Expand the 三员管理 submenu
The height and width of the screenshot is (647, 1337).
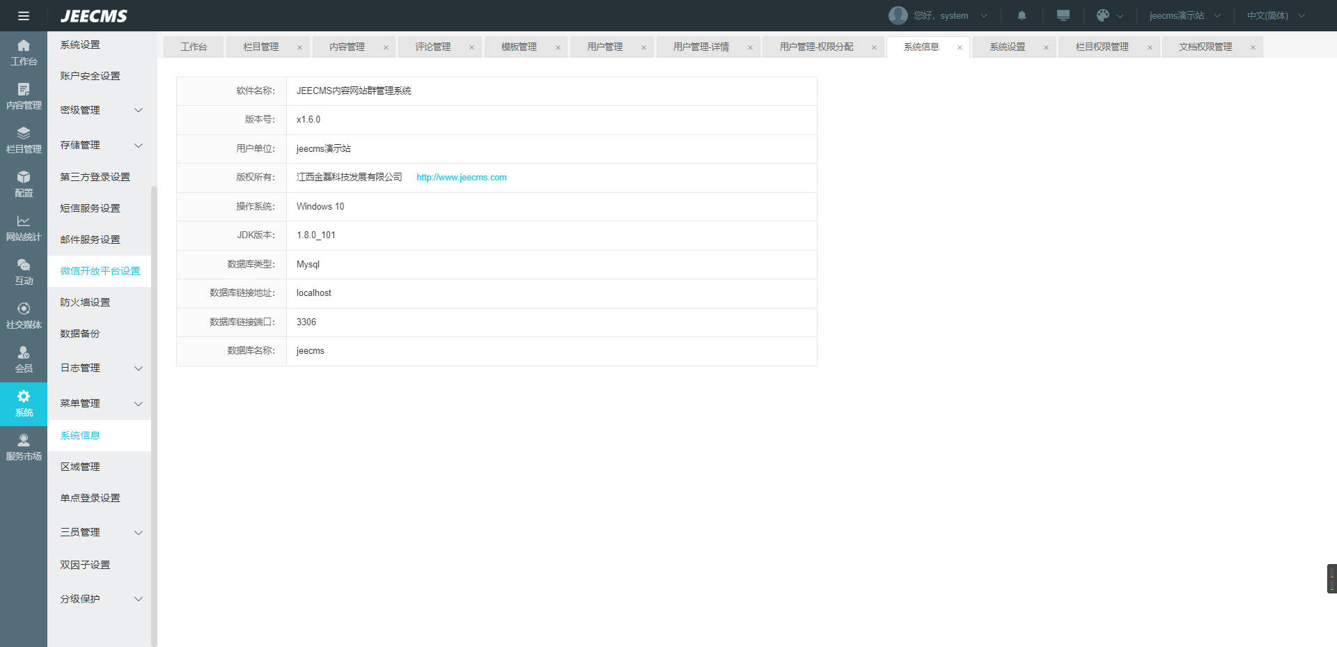pyautogui.click(x=139, y=533)
